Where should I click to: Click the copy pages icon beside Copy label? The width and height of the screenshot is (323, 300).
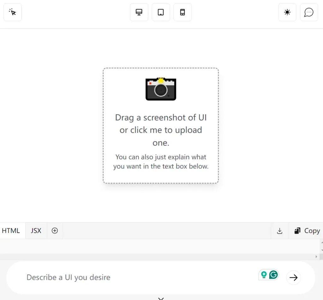297,231
